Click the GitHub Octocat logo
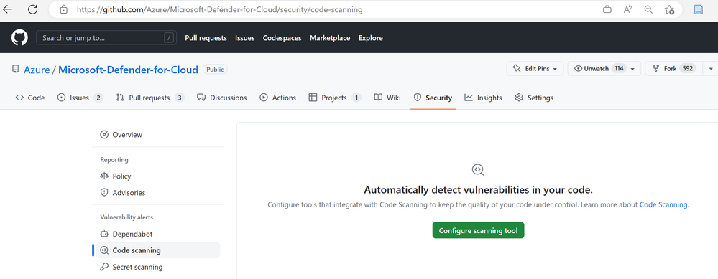This screenshot has height=279, width=718. [19, 38]
